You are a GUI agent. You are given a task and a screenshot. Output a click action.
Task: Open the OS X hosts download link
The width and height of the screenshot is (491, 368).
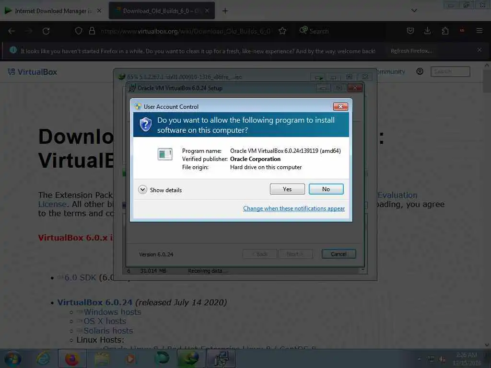(105, 322)
